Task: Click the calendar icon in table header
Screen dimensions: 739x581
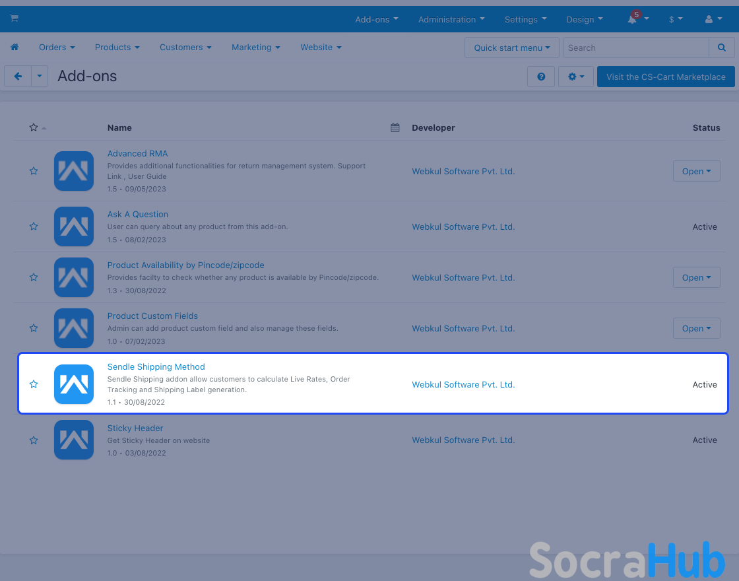Action: tap(395, 127)
